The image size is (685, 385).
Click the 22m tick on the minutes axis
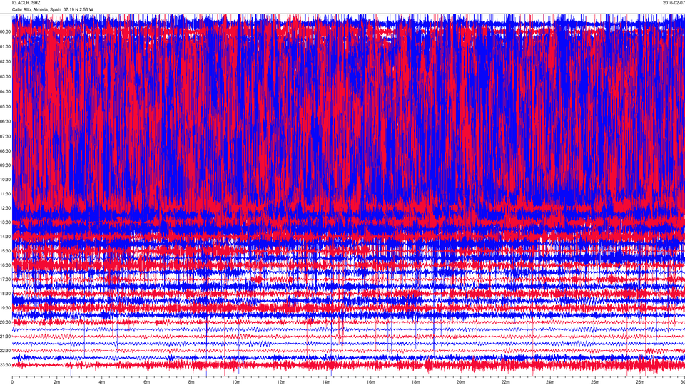click(x=505, y=381)
